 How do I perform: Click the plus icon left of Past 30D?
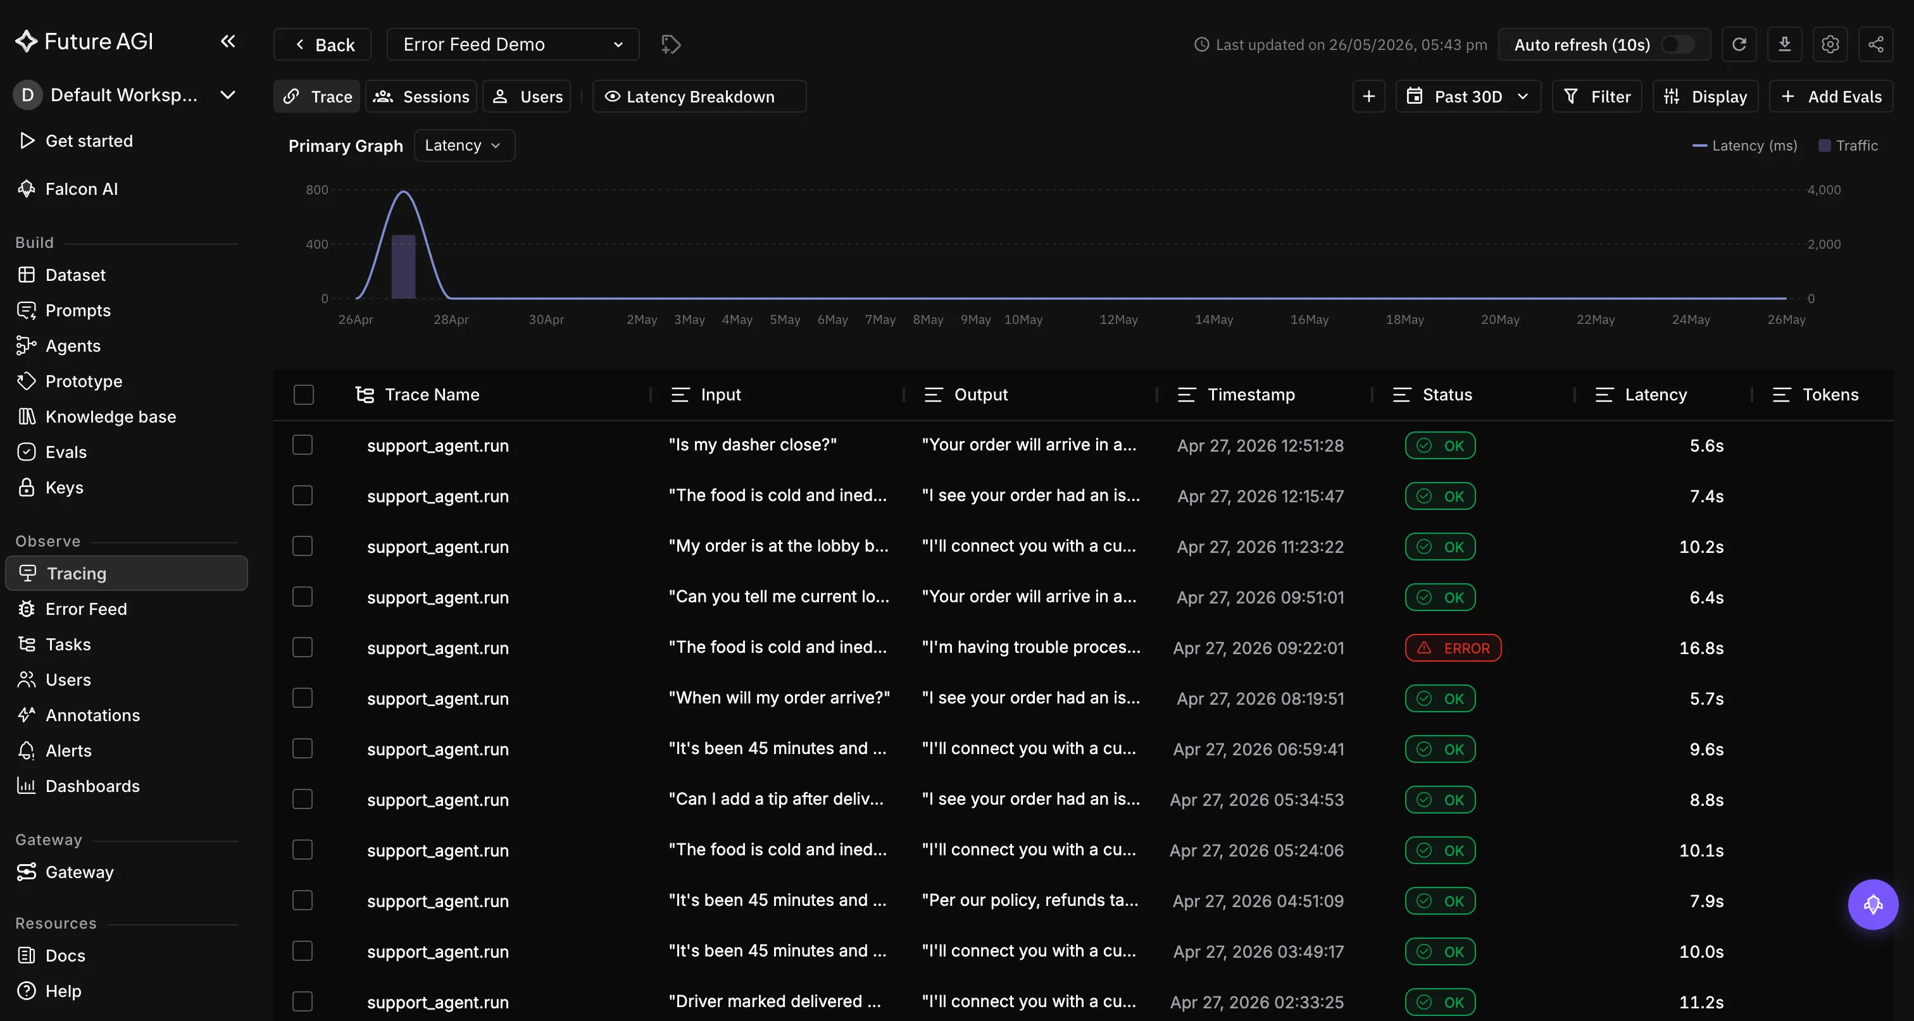click(x=1368, y=97)
